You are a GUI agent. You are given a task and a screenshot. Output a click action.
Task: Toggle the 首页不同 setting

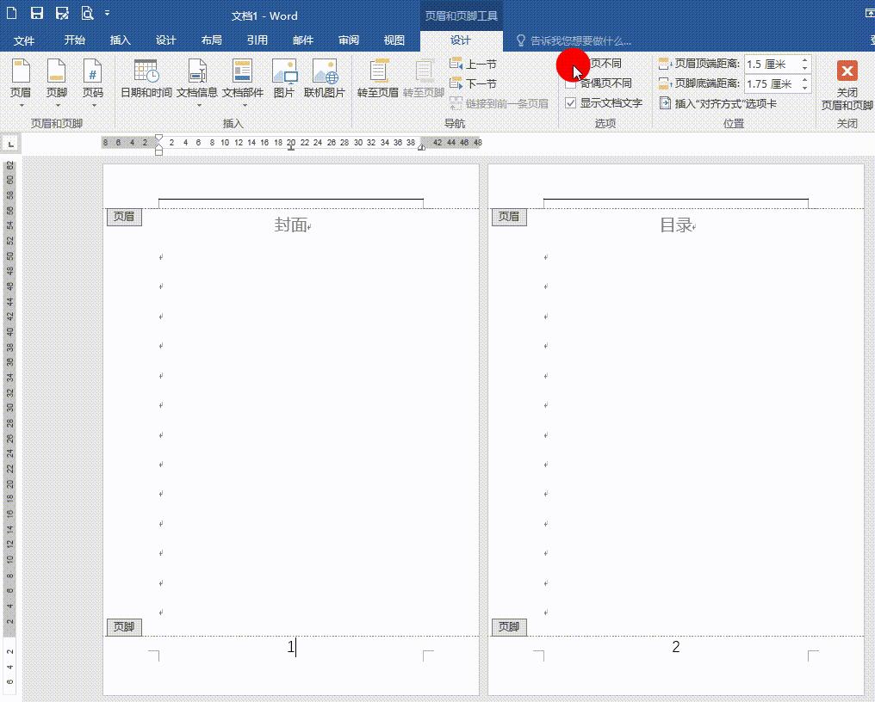[571, 64]
